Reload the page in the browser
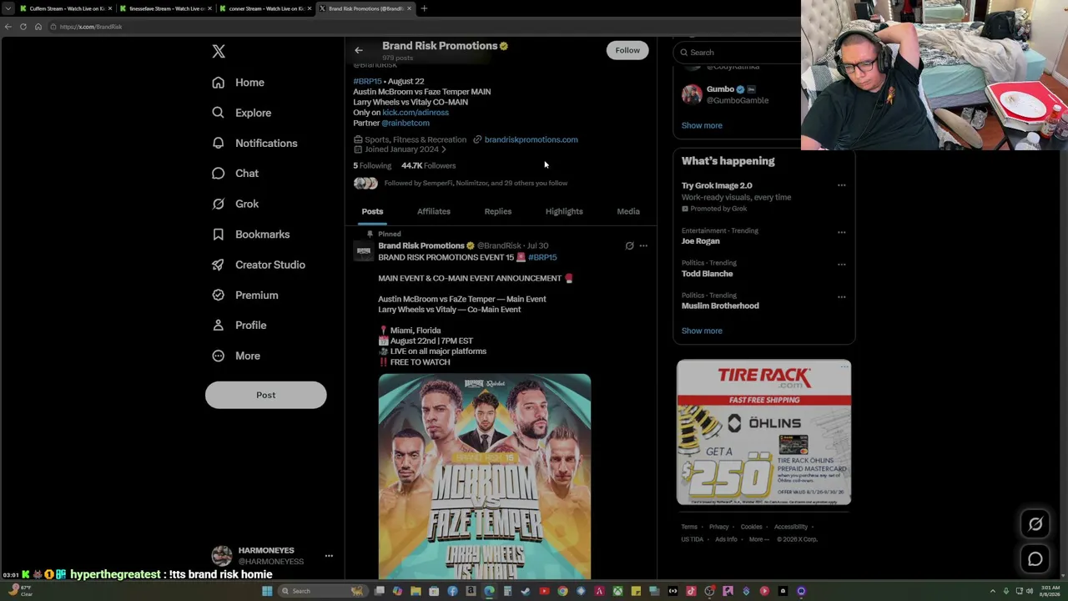The width and height of the screenshot is (1068, 601). [x=23, y=27]
